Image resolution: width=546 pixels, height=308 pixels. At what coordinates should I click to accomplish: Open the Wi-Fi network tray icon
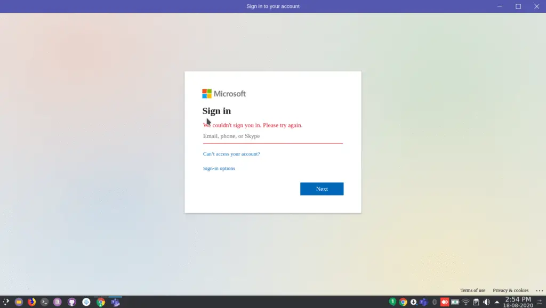click(x=465, y=302)
